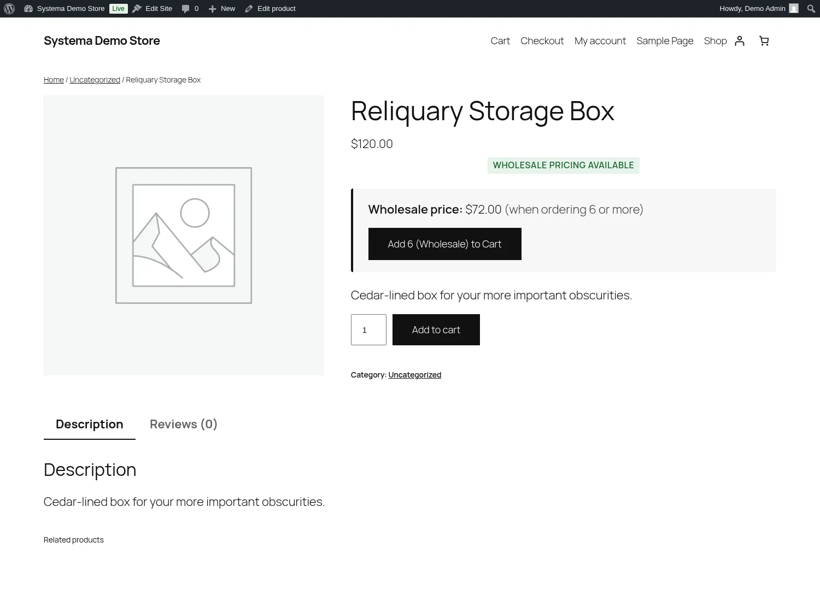Click the product placeholder image
This screenshot has width=820, height=601.
point(184,235)
